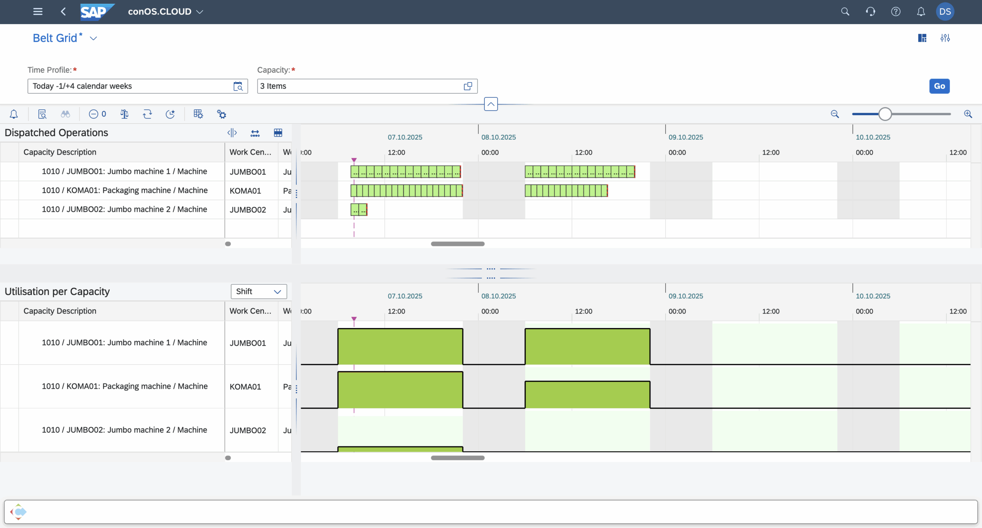Viewport: 982px width, 528px height.
Task: Click the refresh arrows icon in toolbar
Action: pyautogui.click(x=147, y=114)
